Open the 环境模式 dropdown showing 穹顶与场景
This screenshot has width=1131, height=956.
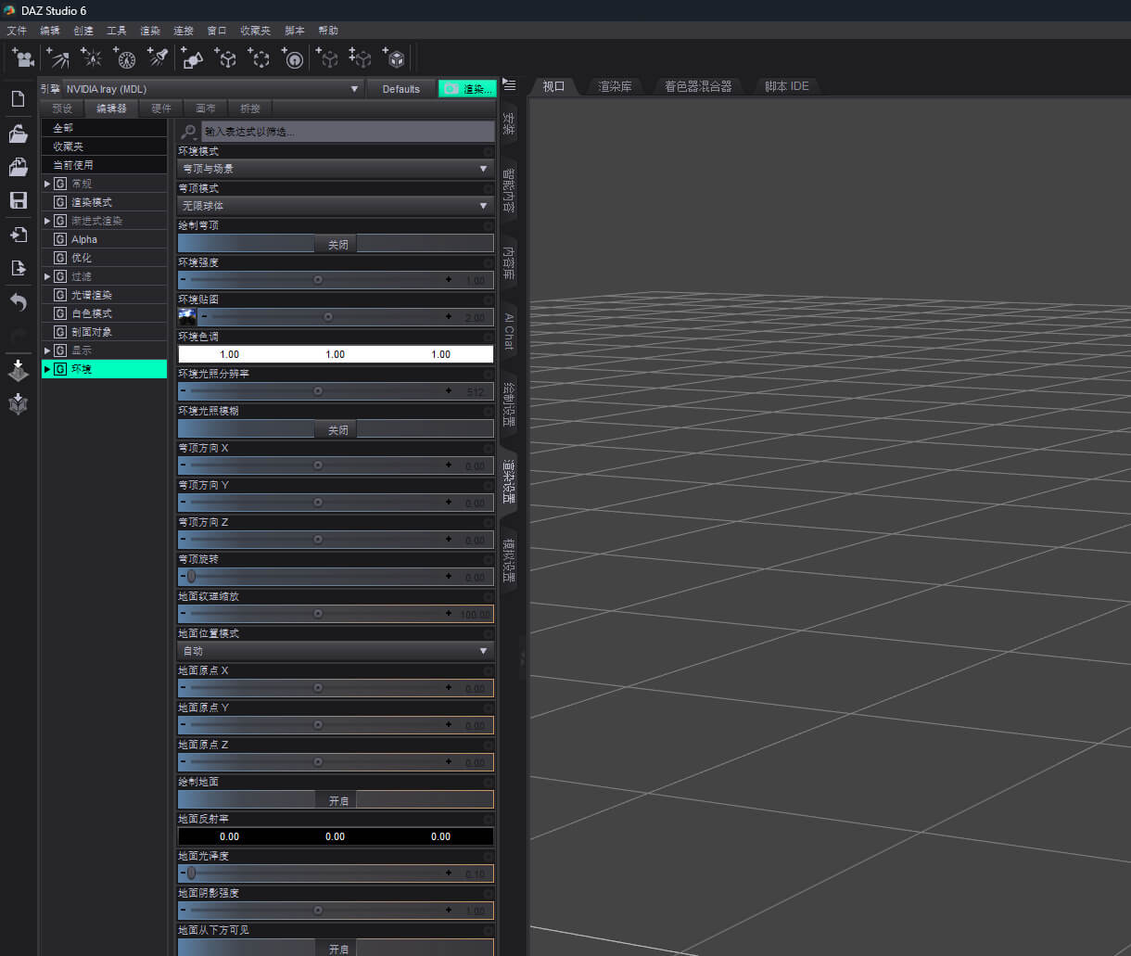point(336,169)
